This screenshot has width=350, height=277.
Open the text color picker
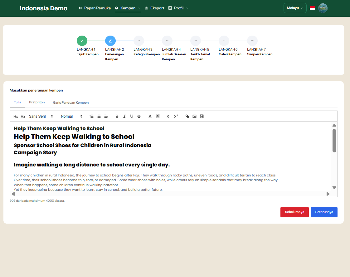150,116
